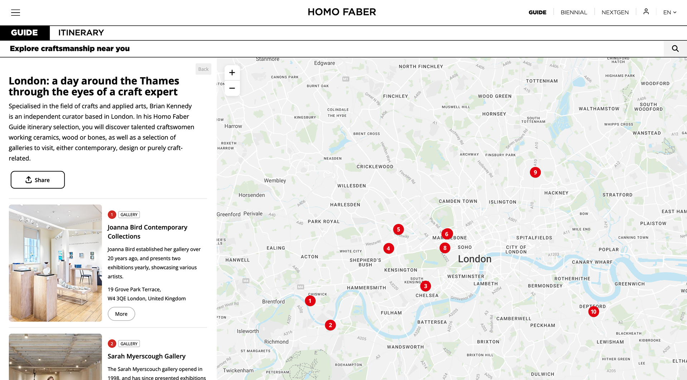The image size is (687, 380).
Task: Select map marker 2 near Richmond
Action: (x=330, y=325)
